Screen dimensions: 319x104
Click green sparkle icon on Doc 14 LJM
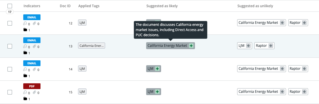pos(157,69)
